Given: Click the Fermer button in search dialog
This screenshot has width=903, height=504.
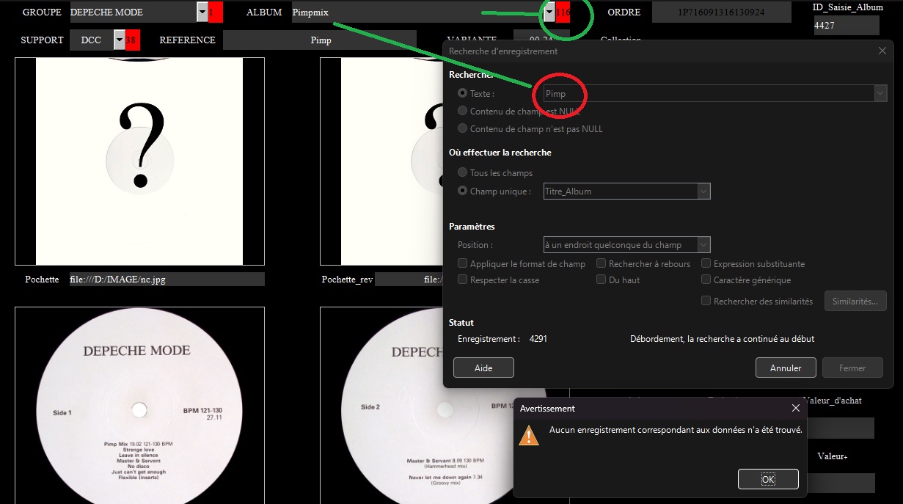Looking at the screenshot, I should point(852,368).
